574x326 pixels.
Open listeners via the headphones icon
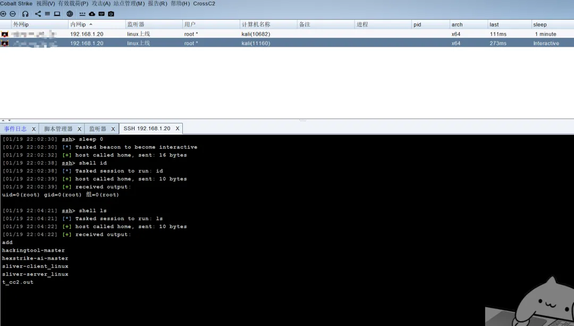coord(26,14)
